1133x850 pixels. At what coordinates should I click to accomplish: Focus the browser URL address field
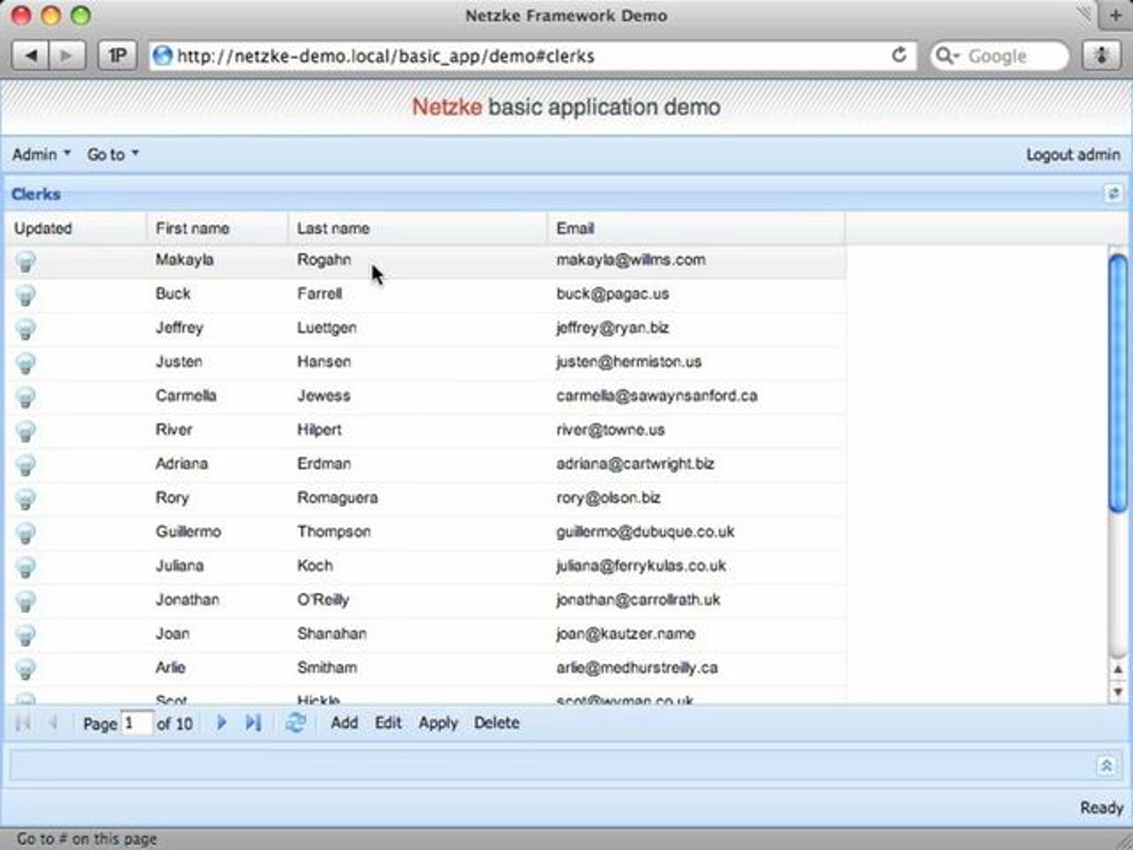[533, 55]
